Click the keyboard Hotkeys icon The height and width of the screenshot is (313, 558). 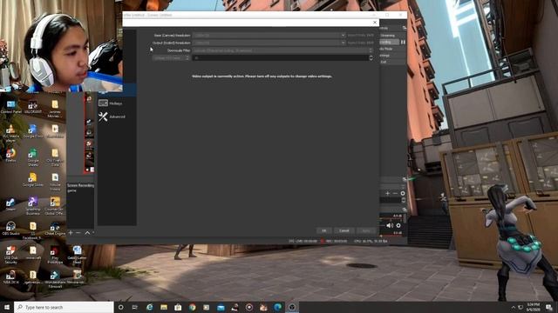[103, 103]
